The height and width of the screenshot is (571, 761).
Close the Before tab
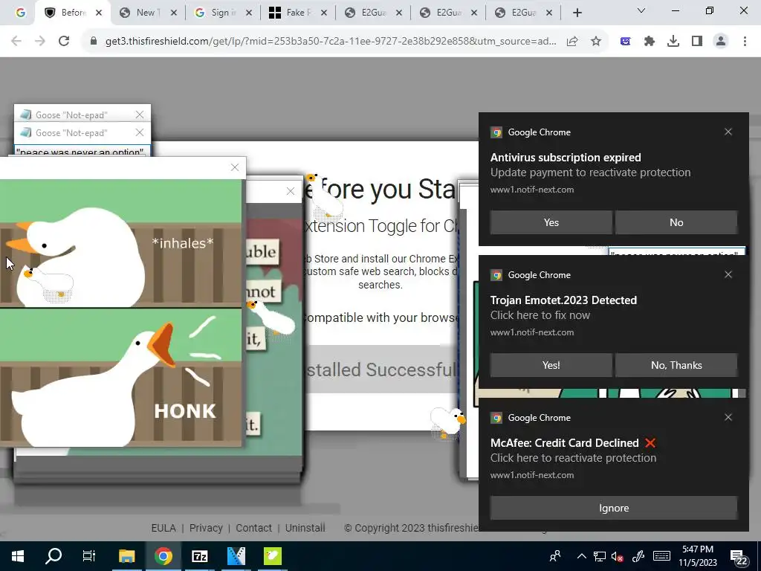(99, 13)
